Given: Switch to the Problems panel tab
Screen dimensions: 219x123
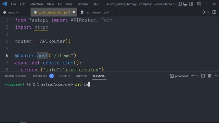Looking at the screenshot, I should coord(40,76).
